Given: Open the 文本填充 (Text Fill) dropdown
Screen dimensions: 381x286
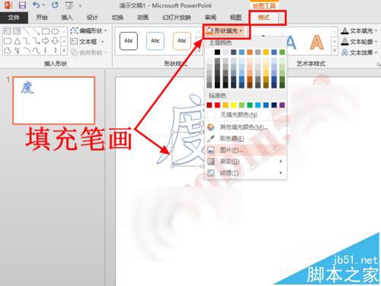Looking at the screenshot, I should coord(359,31).
